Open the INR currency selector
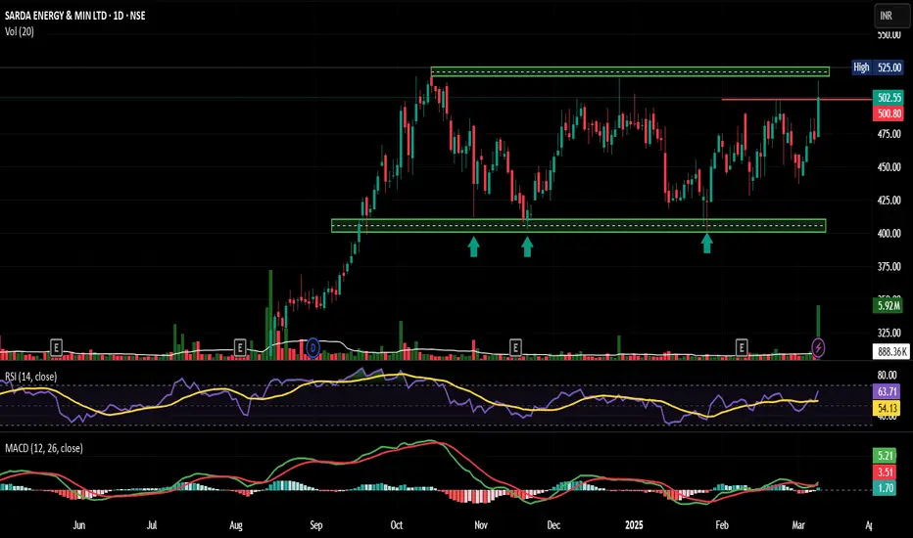 892,16
